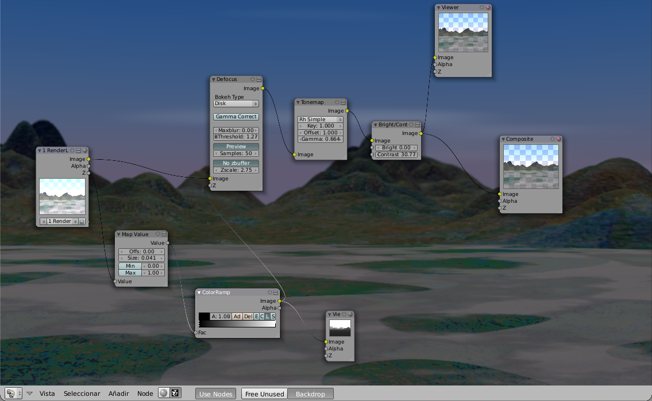Image resolution: width=652 pixels, height=401 pixels.
Task: Click the Samples: 50 field
Action: (236, 153)
